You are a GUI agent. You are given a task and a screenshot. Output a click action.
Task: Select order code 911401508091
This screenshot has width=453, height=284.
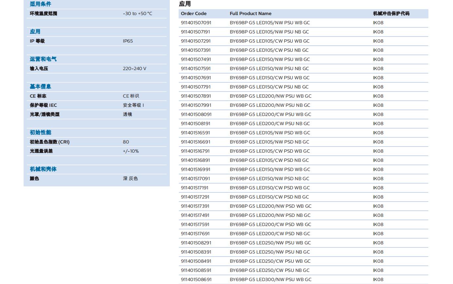coord(196,114)
